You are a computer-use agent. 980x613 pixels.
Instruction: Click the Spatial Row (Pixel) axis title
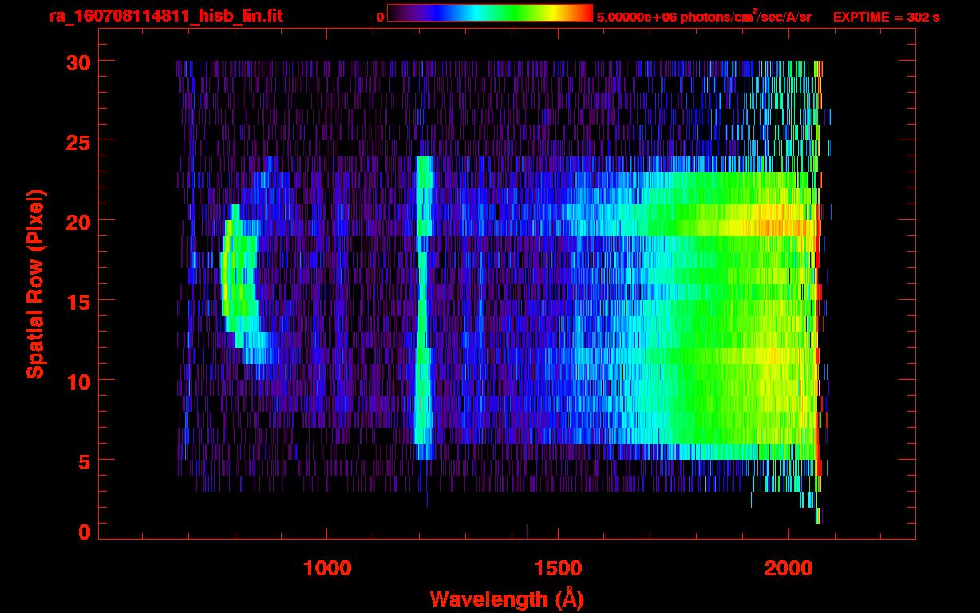[x=35, y=283]
